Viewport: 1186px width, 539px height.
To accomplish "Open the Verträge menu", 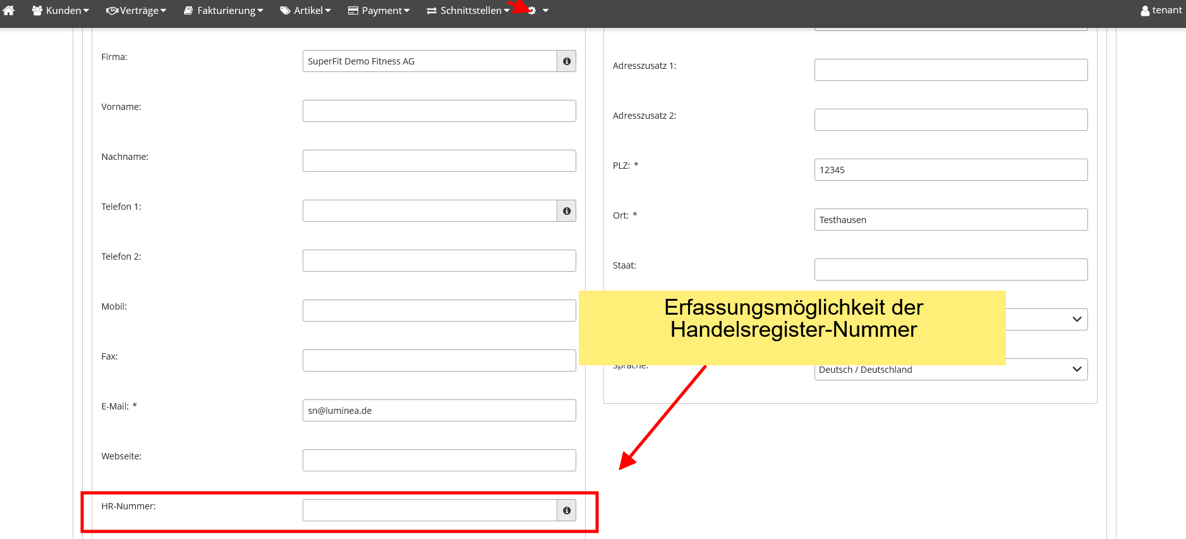I will tap(136, 11).
